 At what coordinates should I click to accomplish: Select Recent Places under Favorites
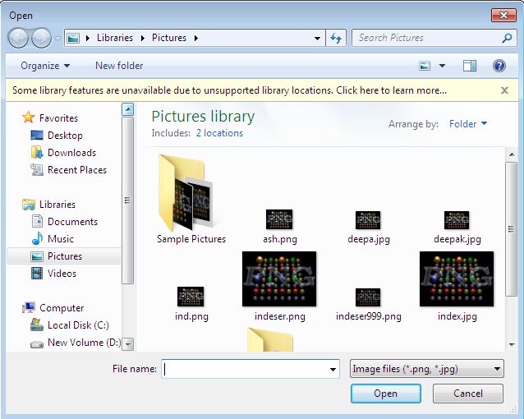click(69, 170)
